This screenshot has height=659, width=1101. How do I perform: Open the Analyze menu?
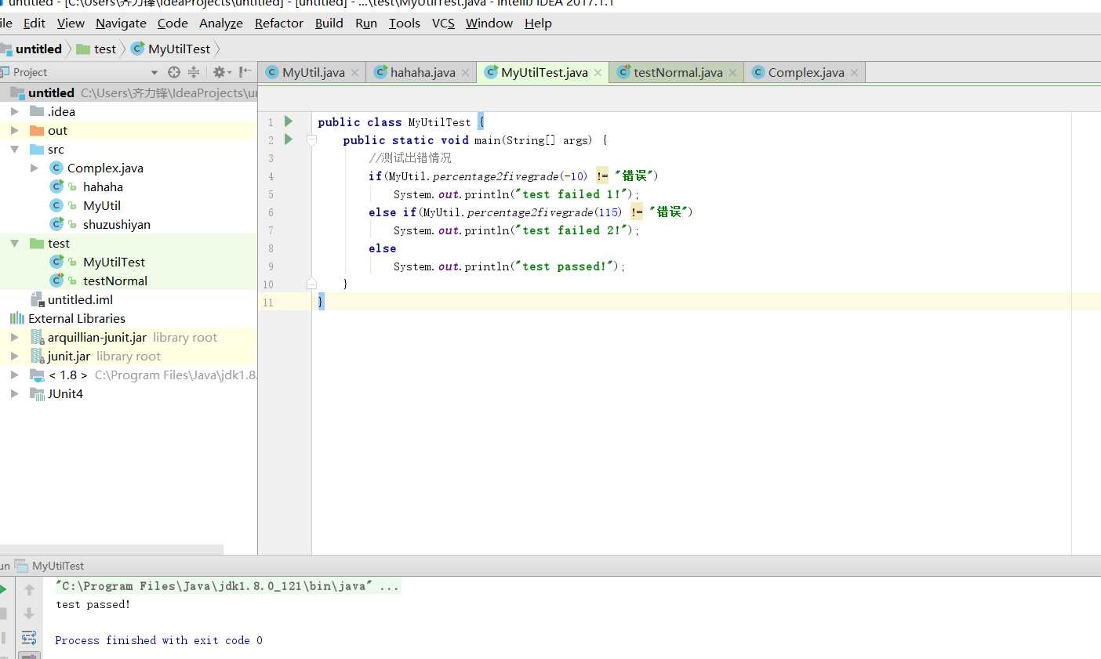coord(221,23)
